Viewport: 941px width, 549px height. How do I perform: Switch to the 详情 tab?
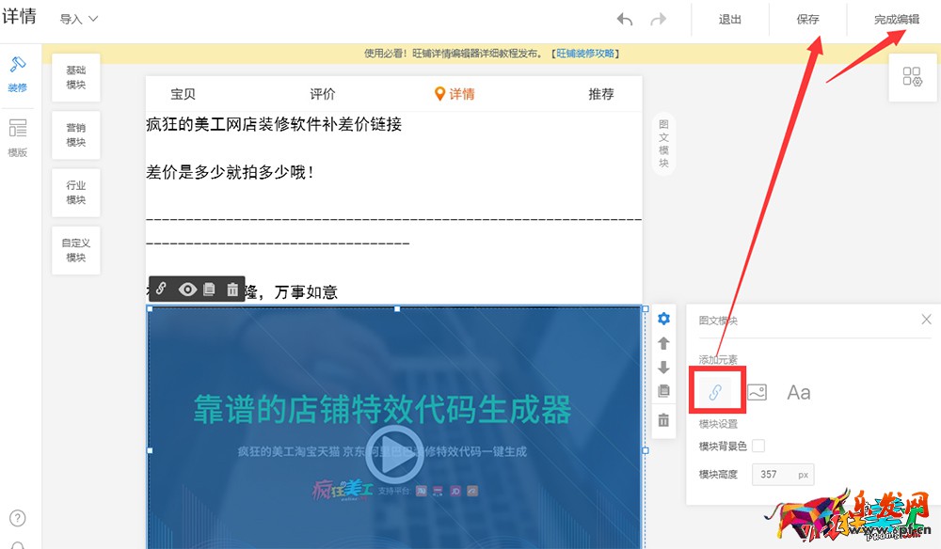455,94
